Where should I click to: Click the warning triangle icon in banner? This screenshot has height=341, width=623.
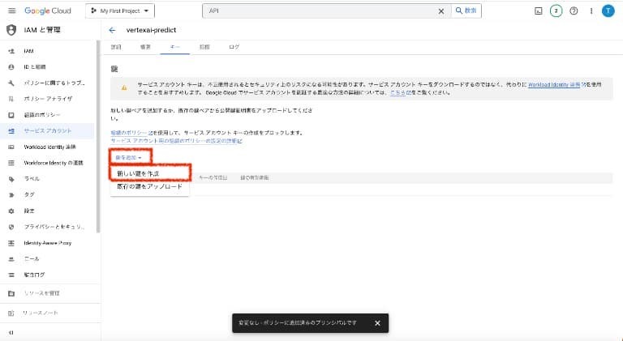click(x=124, y=88)
